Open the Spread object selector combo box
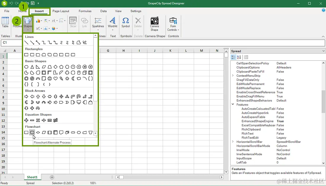326x186 pixels. [278, 51]
